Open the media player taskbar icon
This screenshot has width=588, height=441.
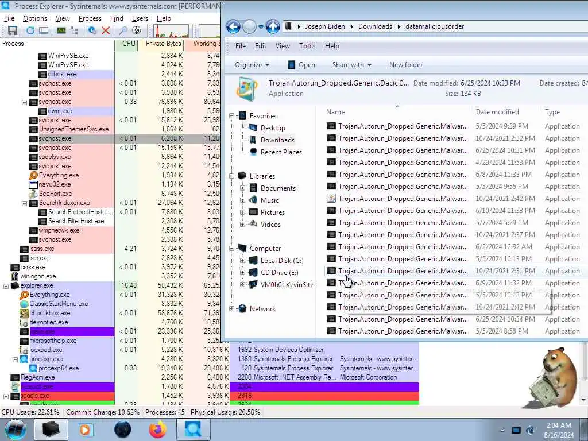point(86,430)
